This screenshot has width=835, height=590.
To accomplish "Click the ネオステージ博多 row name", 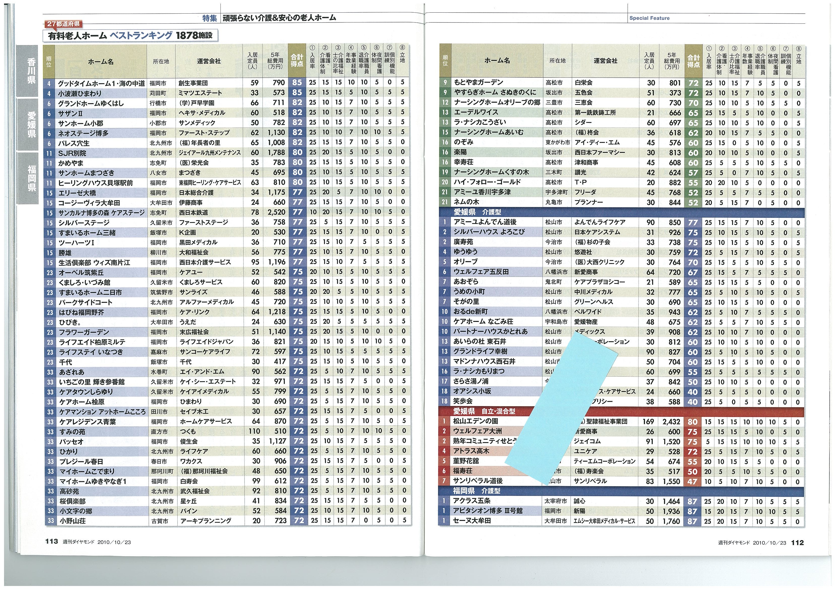I will click(83, 133).
